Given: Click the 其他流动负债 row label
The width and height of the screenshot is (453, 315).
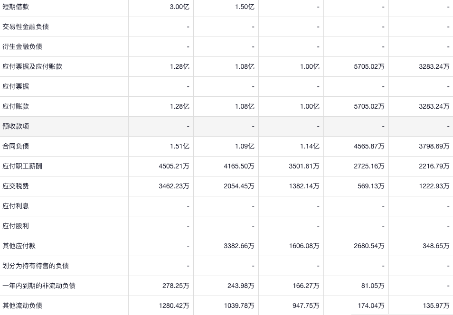Looking at the screenshot, I should (x=22, y=306).
